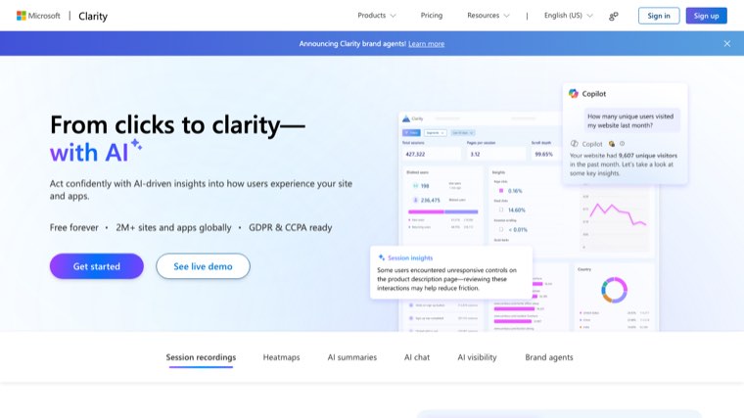Click the Country donut chart
744x418 pixels.
pos(615,290)
